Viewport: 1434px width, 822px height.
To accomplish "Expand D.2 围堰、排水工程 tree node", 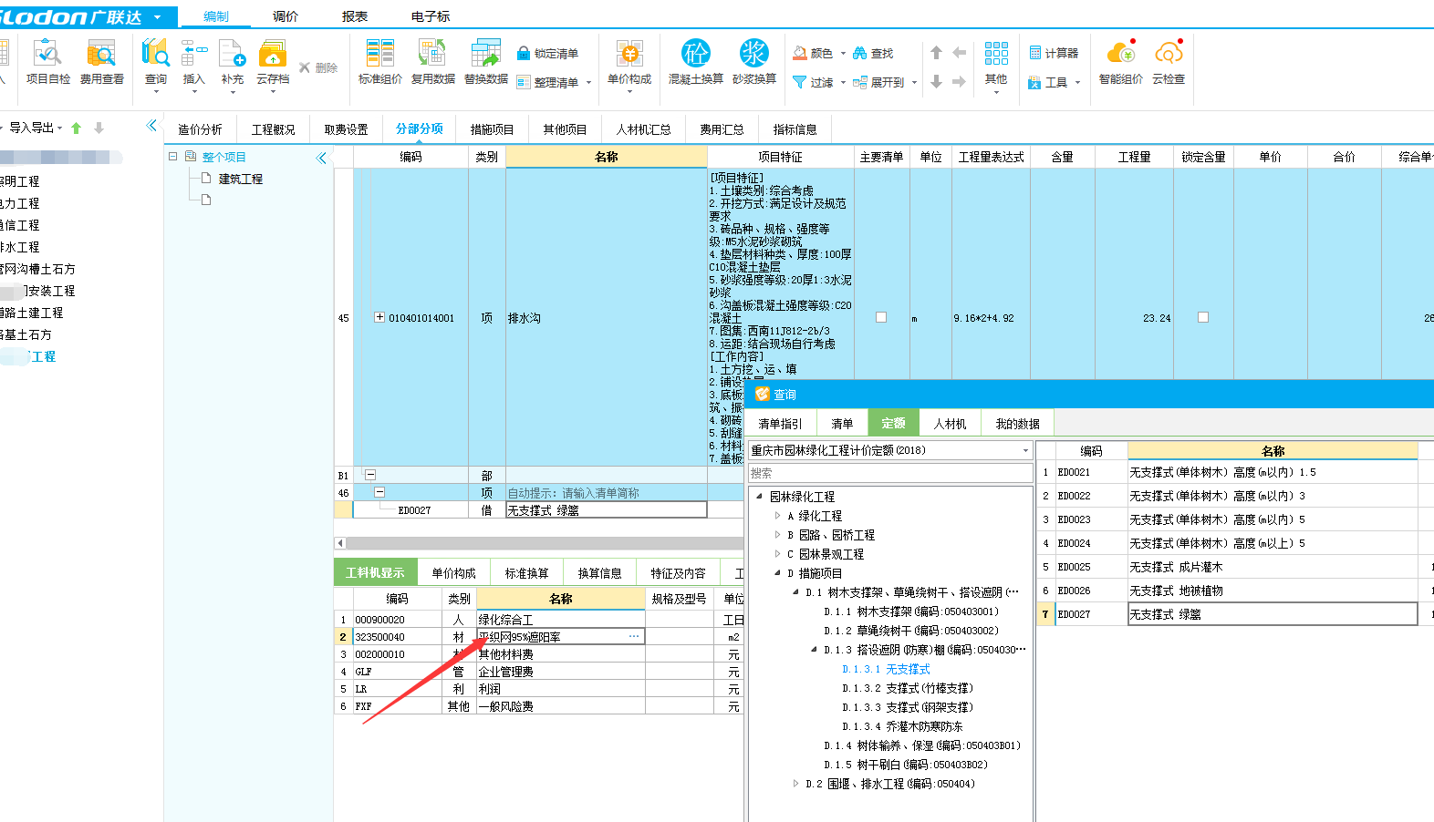I will tap(796, 784).
